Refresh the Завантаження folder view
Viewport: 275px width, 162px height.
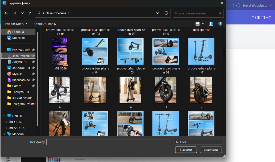click(166, 13)
